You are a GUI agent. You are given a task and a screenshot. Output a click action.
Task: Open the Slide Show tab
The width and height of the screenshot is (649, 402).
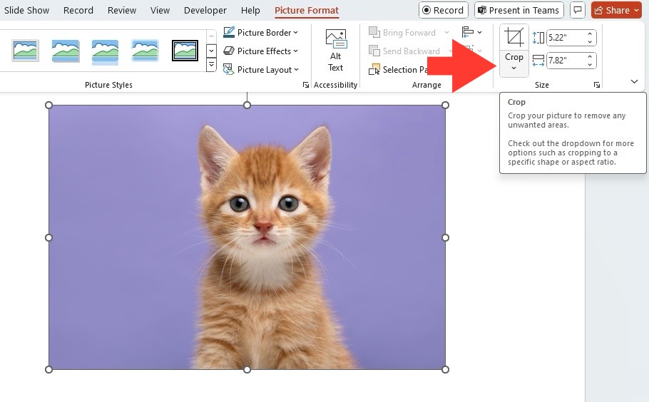pyautogui.click(x=26, y=11)
